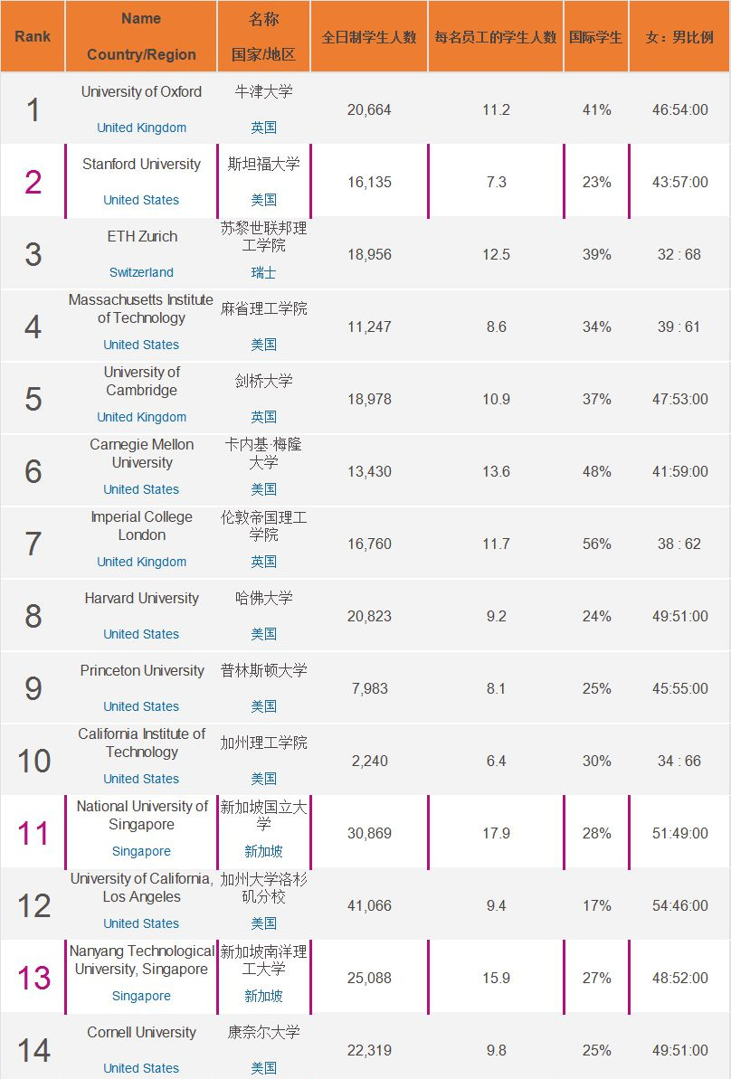The image size is (731, 1079).
Task: Click the highlighted rank number 11
Action: 33,832
